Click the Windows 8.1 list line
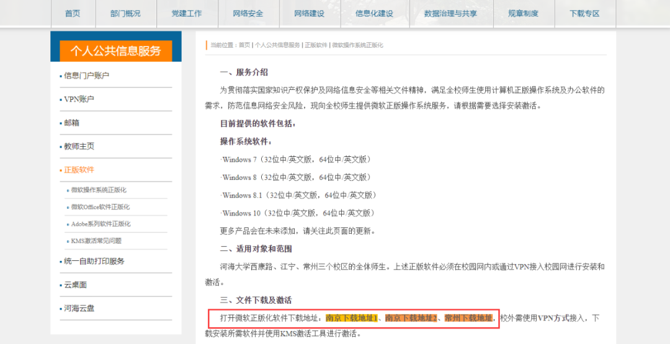670x344 pixels. coord(298,195)
